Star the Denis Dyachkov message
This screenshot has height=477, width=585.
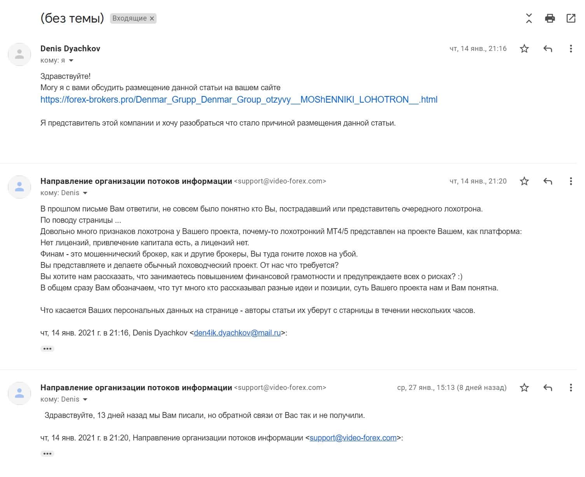pyautogui.click(x=524, y=49)
